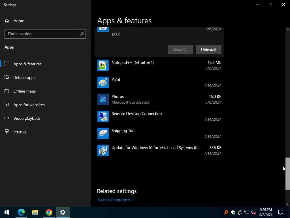Click the Snipping Tool app icon
The image size is (290, 218).
coord(103,133)
